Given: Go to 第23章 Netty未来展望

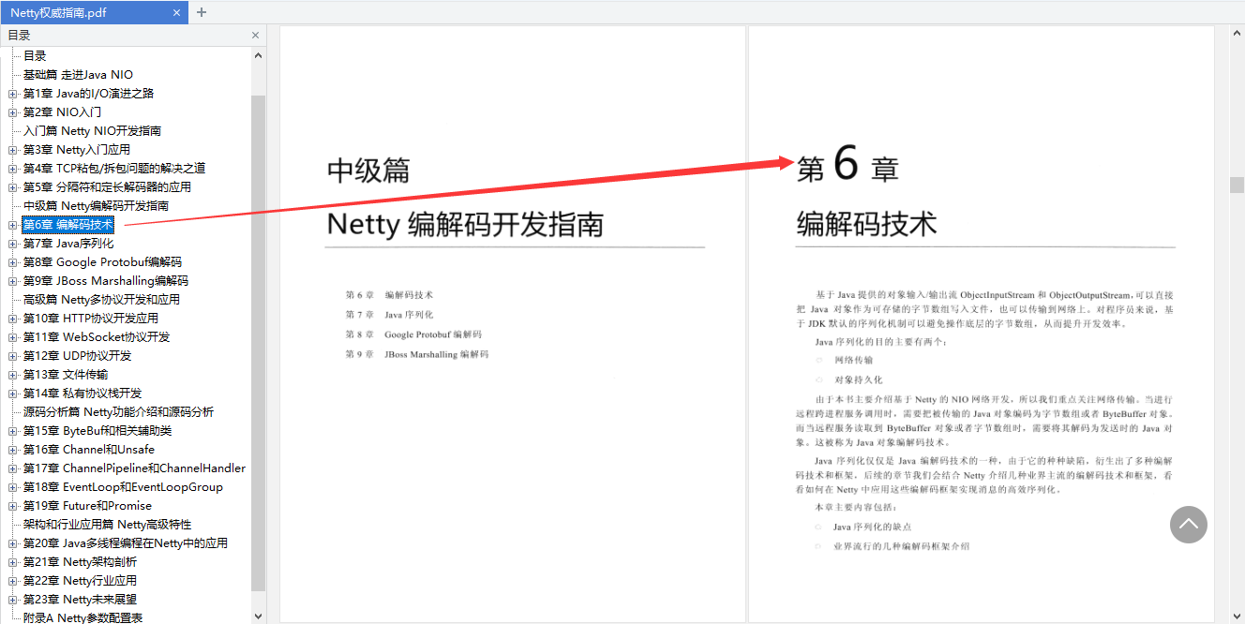Looking at the screenshot, I should pyautogui.click(x=80, y=600).
